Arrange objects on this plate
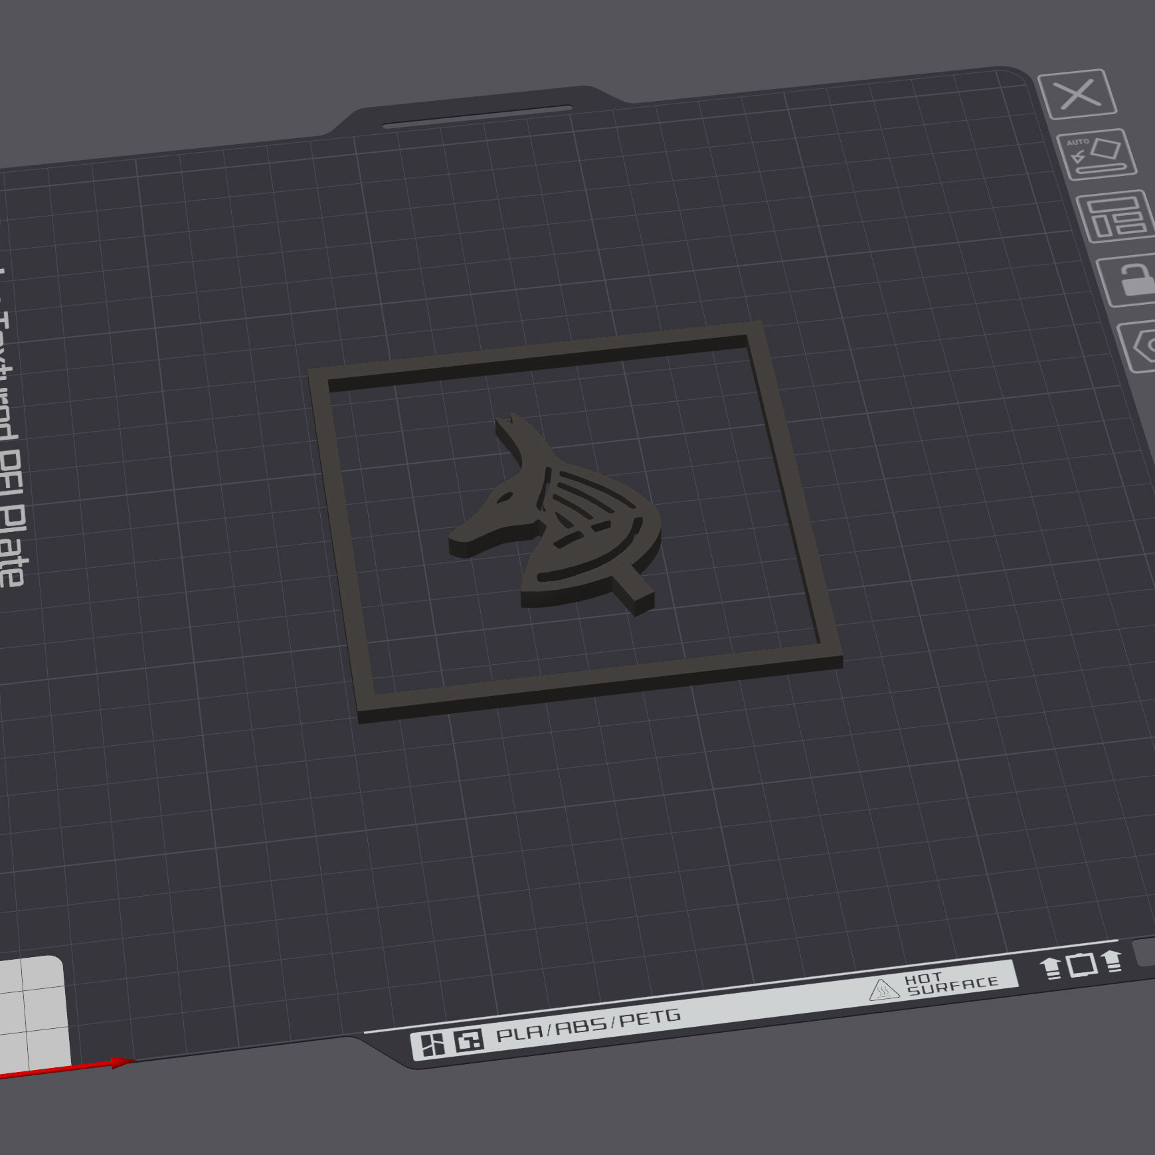This screenshot has width=1155, height=1155. (1116, 216)
